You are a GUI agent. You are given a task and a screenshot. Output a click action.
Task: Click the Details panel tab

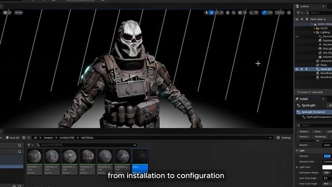[x=303, y=99]
